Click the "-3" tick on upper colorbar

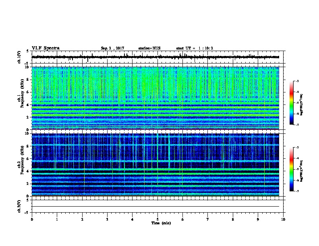[x=297, y=81]
